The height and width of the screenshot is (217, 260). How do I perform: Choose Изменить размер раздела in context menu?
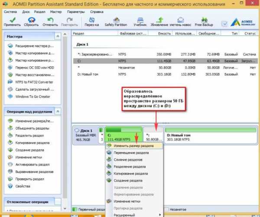tap(134, 146)
